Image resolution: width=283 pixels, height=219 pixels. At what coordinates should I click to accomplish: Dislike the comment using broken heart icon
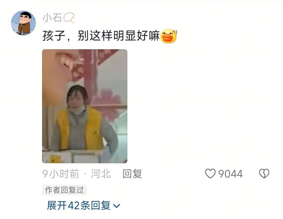click(x=264, y=173)
